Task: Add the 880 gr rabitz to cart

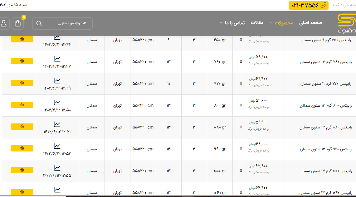Action: point(22,127)
